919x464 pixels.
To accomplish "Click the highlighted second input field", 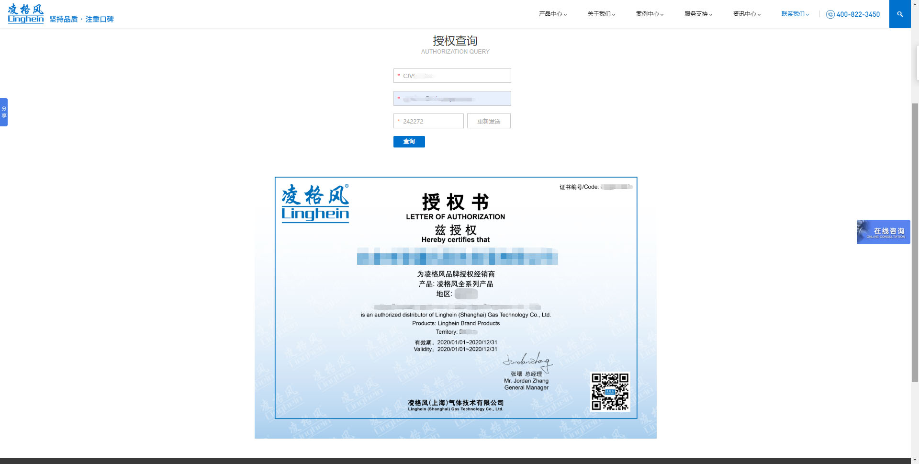I will click(x=452, y=99).
